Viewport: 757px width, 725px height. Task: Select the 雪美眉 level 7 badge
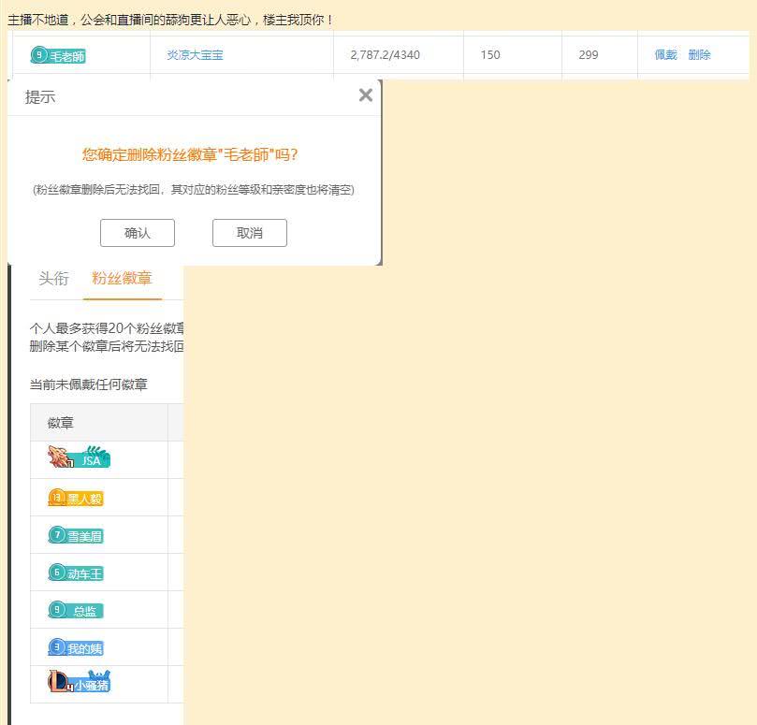75,534
